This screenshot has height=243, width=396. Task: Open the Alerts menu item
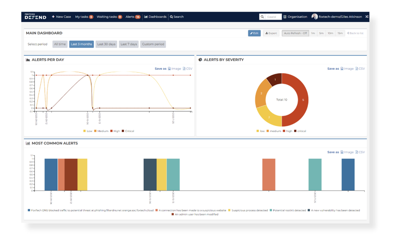[133, 17]
